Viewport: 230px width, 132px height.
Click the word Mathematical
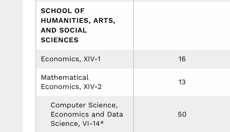65,77
